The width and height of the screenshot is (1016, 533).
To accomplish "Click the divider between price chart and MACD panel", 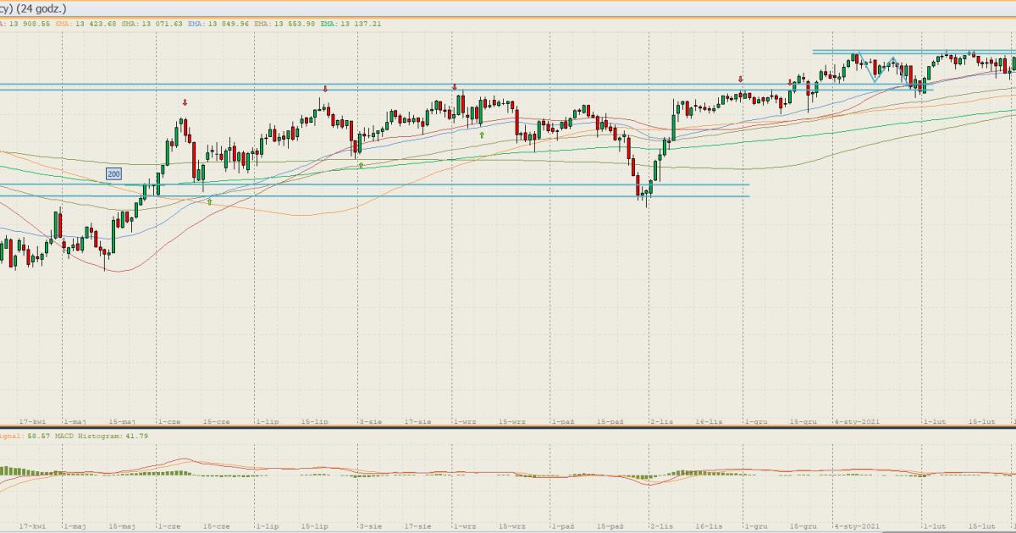I will click(x=508, y=427).
